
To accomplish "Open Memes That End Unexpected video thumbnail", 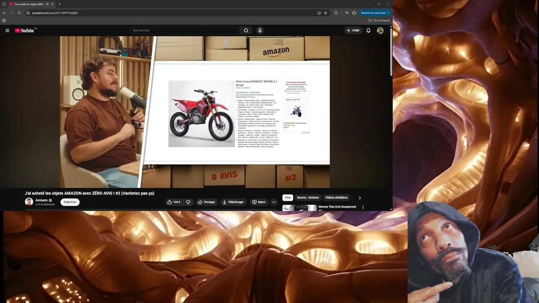I will [x=299, y=207].
